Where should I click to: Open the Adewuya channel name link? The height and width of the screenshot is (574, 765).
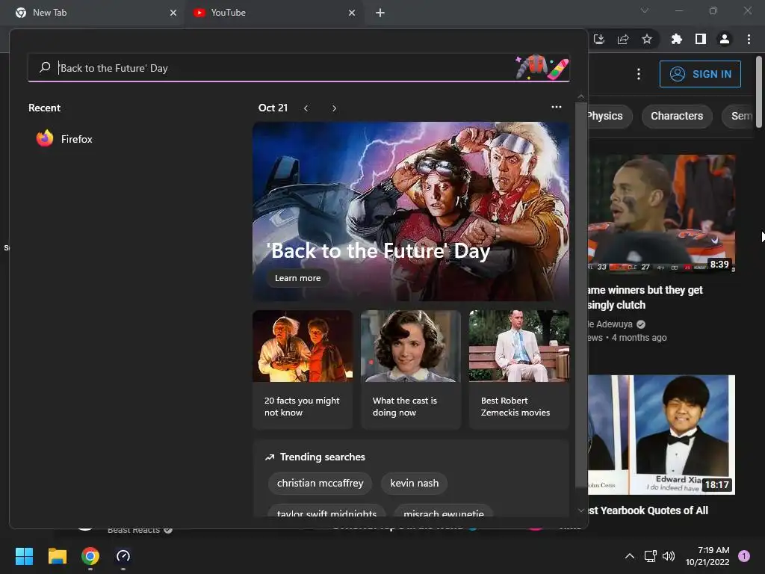point(610,324)
